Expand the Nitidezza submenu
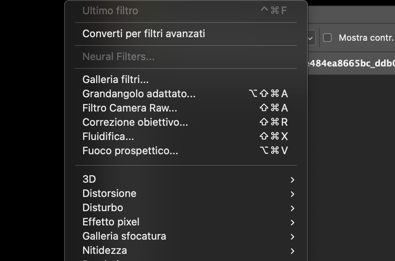The width and height of the screenshot is (395, 261). (x=186, y=250)
